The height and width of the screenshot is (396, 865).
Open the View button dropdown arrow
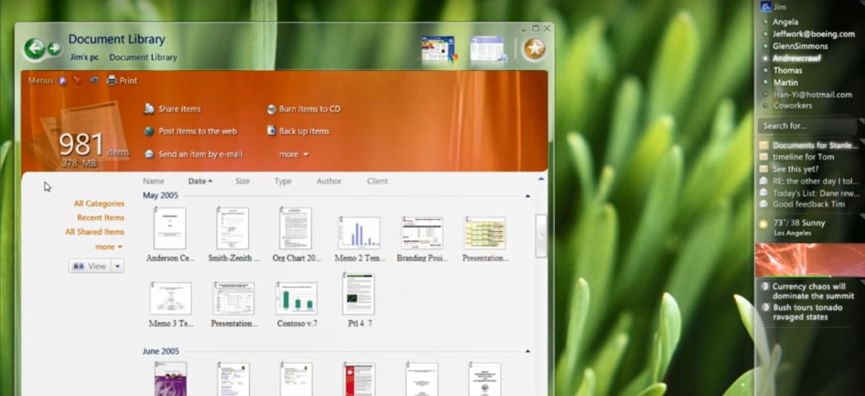[117, 266]
